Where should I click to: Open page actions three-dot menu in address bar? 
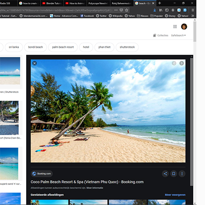pyautogui.click(x=116, y=10)
